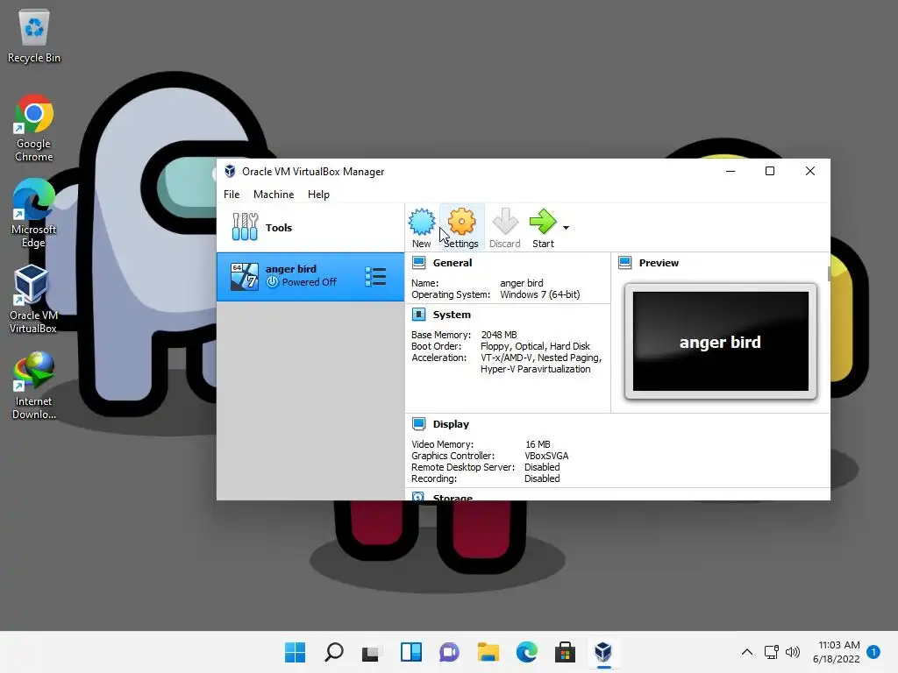Open taskbar Search magnifier
The image size is (898, 673).
334,652
